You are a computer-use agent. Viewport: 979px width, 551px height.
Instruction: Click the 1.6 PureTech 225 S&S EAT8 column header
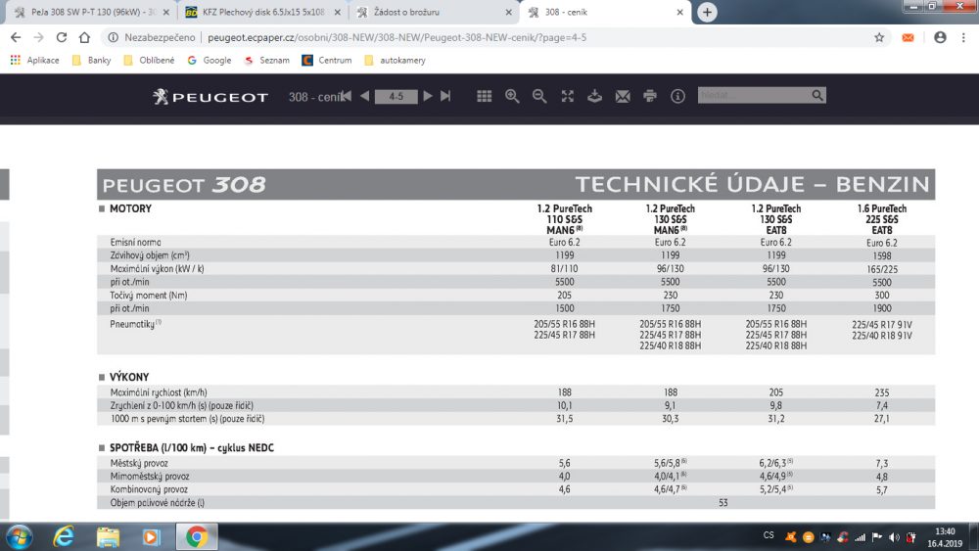pyautogui.click(x=882, y=219)
